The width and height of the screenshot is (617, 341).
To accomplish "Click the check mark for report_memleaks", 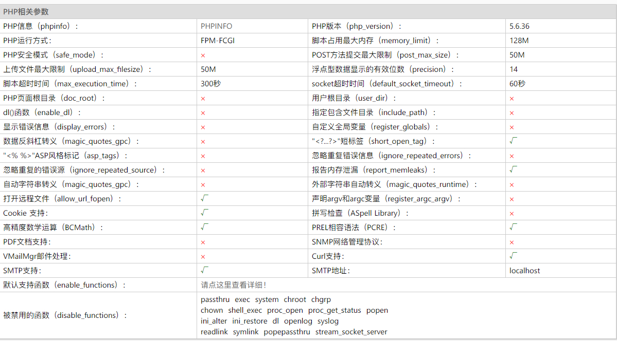I will pos(513,169).
